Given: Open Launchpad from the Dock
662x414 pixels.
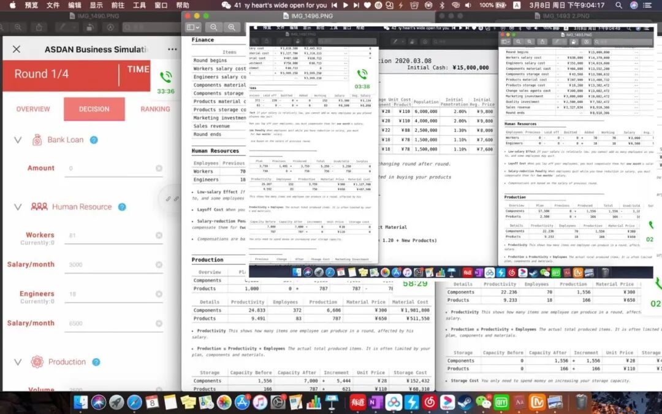Looking at the screenshot, I should click(116, 402).
